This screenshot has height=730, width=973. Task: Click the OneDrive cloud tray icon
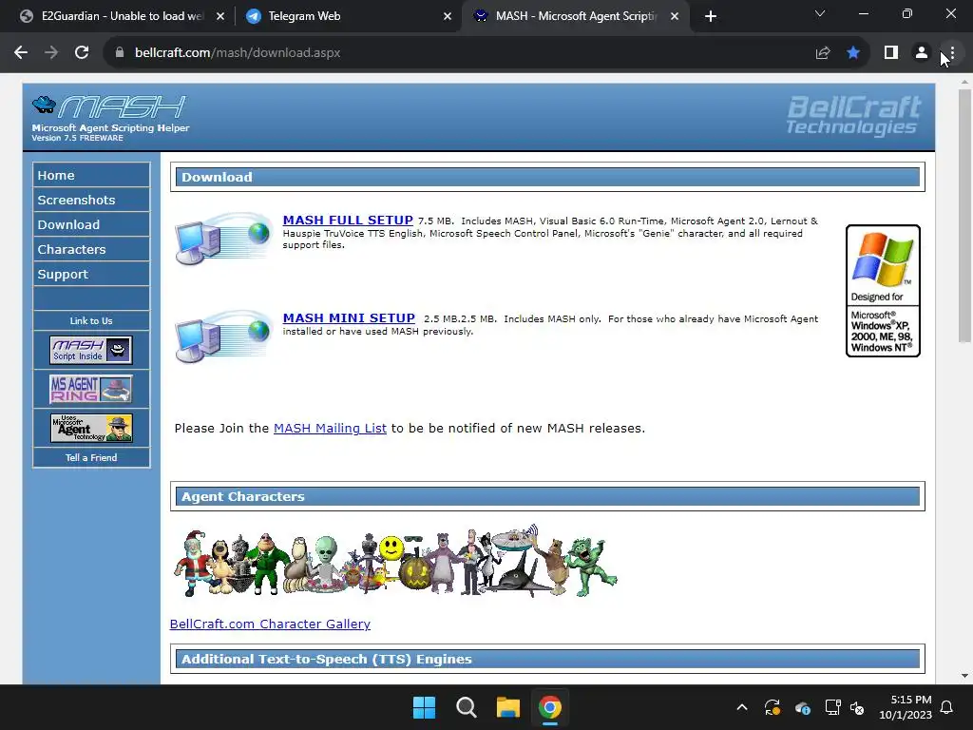802,707
